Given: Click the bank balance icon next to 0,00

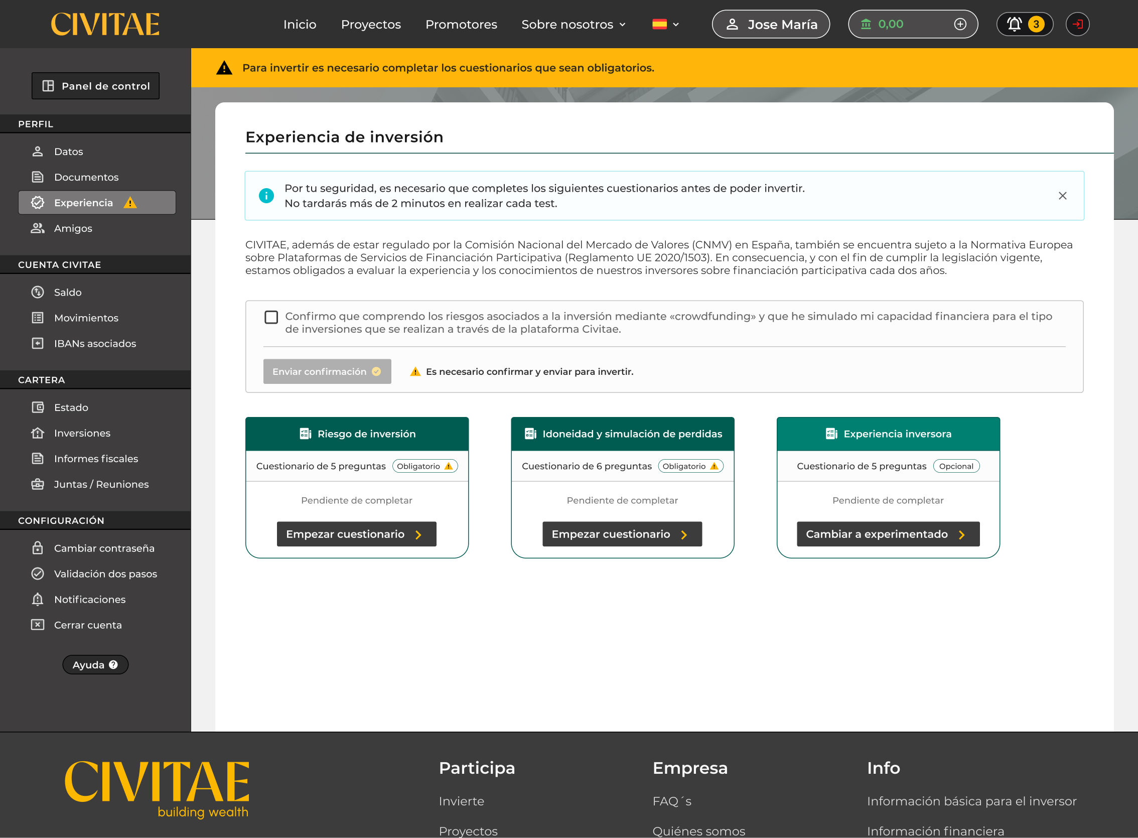Looking at the screenshot, I should [x=866, y=24].
